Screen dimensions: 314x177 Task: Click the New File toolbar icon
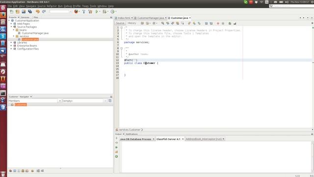click(x=11, y=12)
